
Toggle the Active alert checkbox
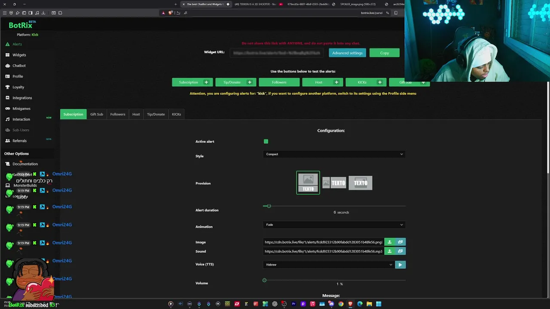266,142
